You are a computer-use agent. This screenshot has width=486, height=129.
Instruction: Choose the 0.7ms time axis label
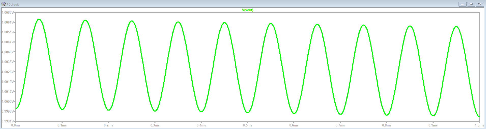(340, 125)
